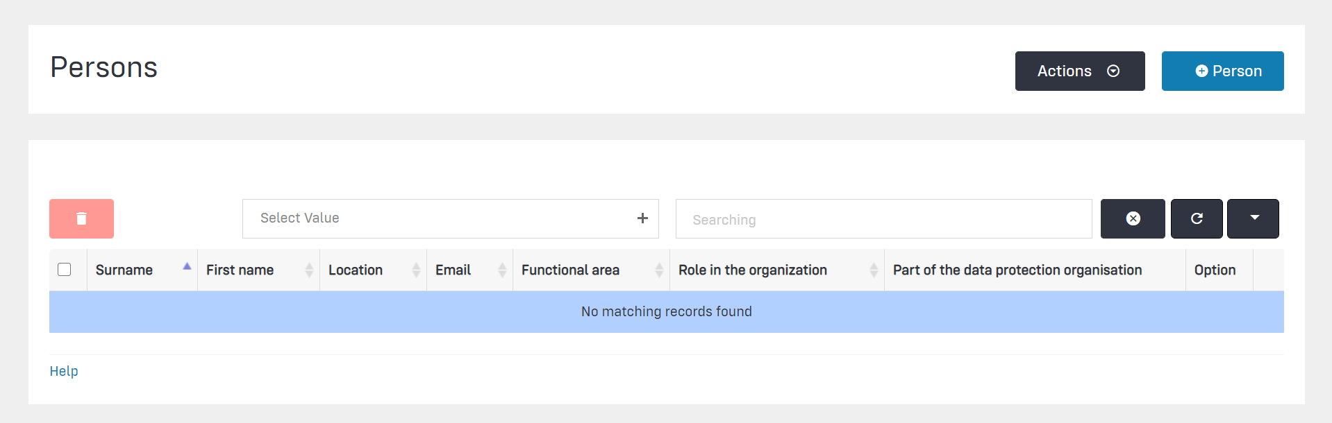1332x423 pixels.
Task: Toggle the select all rows checkbox
Action: coord(65,270)
